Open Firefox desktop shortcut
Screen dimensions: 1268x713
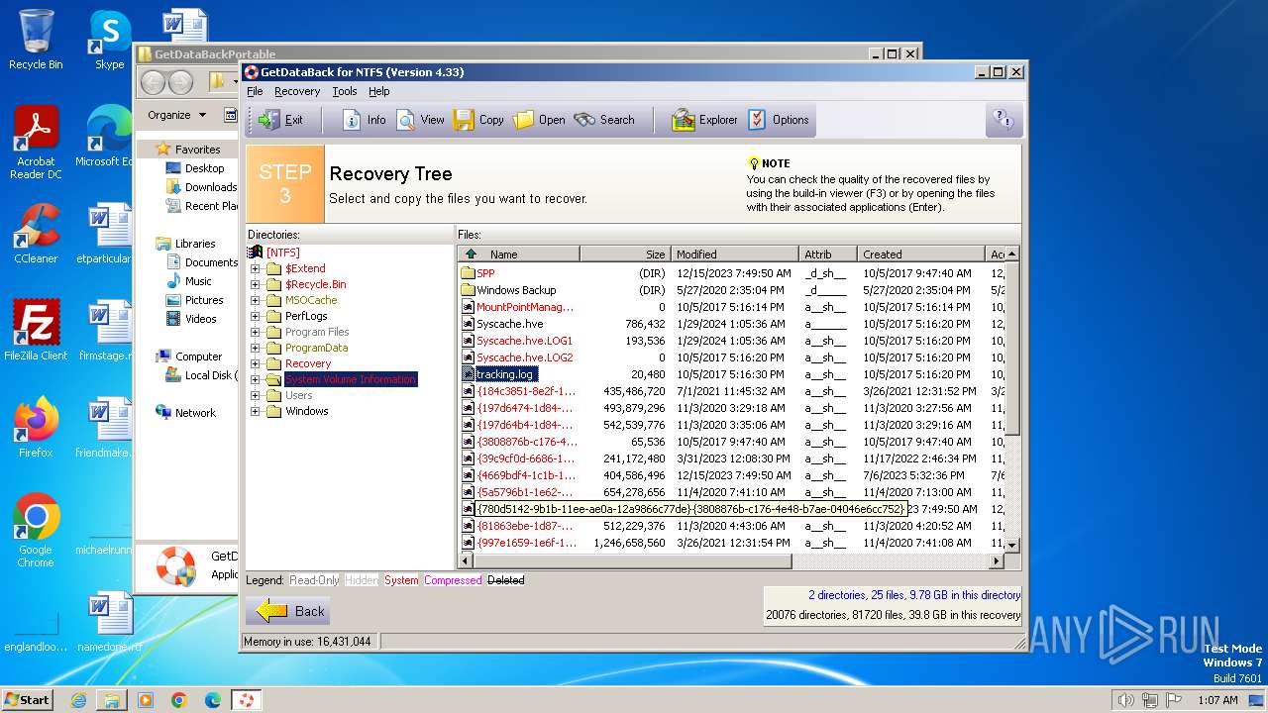[36, 428]
